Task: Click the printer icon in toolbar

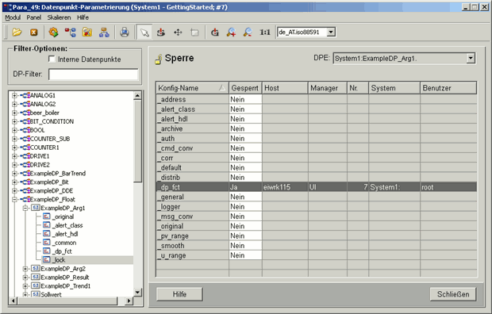Action: [125, 32]
